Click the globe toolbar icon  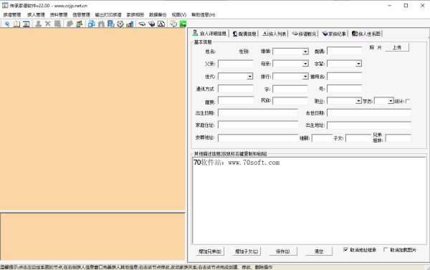coord(7,24)
